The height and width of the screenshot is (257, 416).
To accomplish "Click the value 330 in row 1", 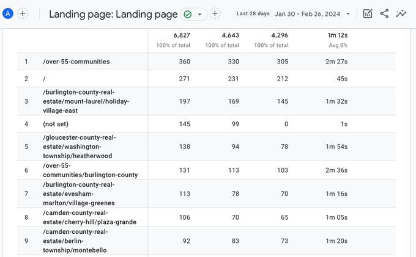I will click(234, 62).
